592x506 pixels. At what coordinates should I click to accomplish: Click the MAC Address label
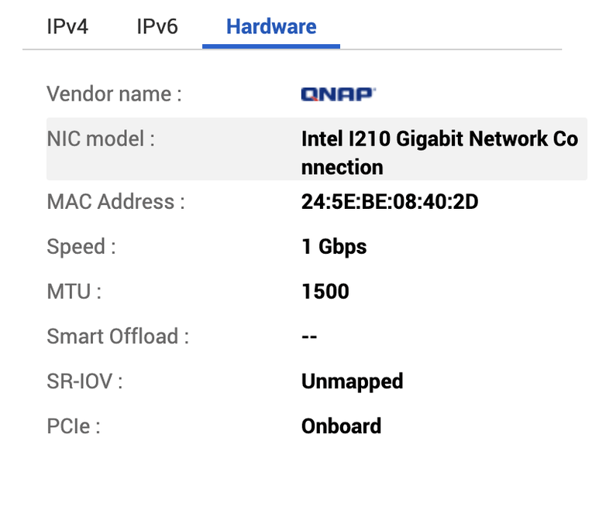[x=116, y=202]
